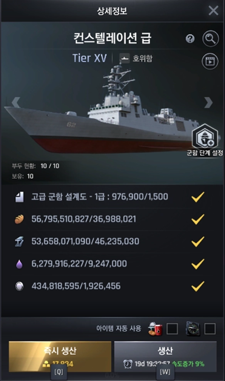This screenshot has width=225, height=381.
Task: Click the silver coin resource icon
Action: [x=19, y=286]
